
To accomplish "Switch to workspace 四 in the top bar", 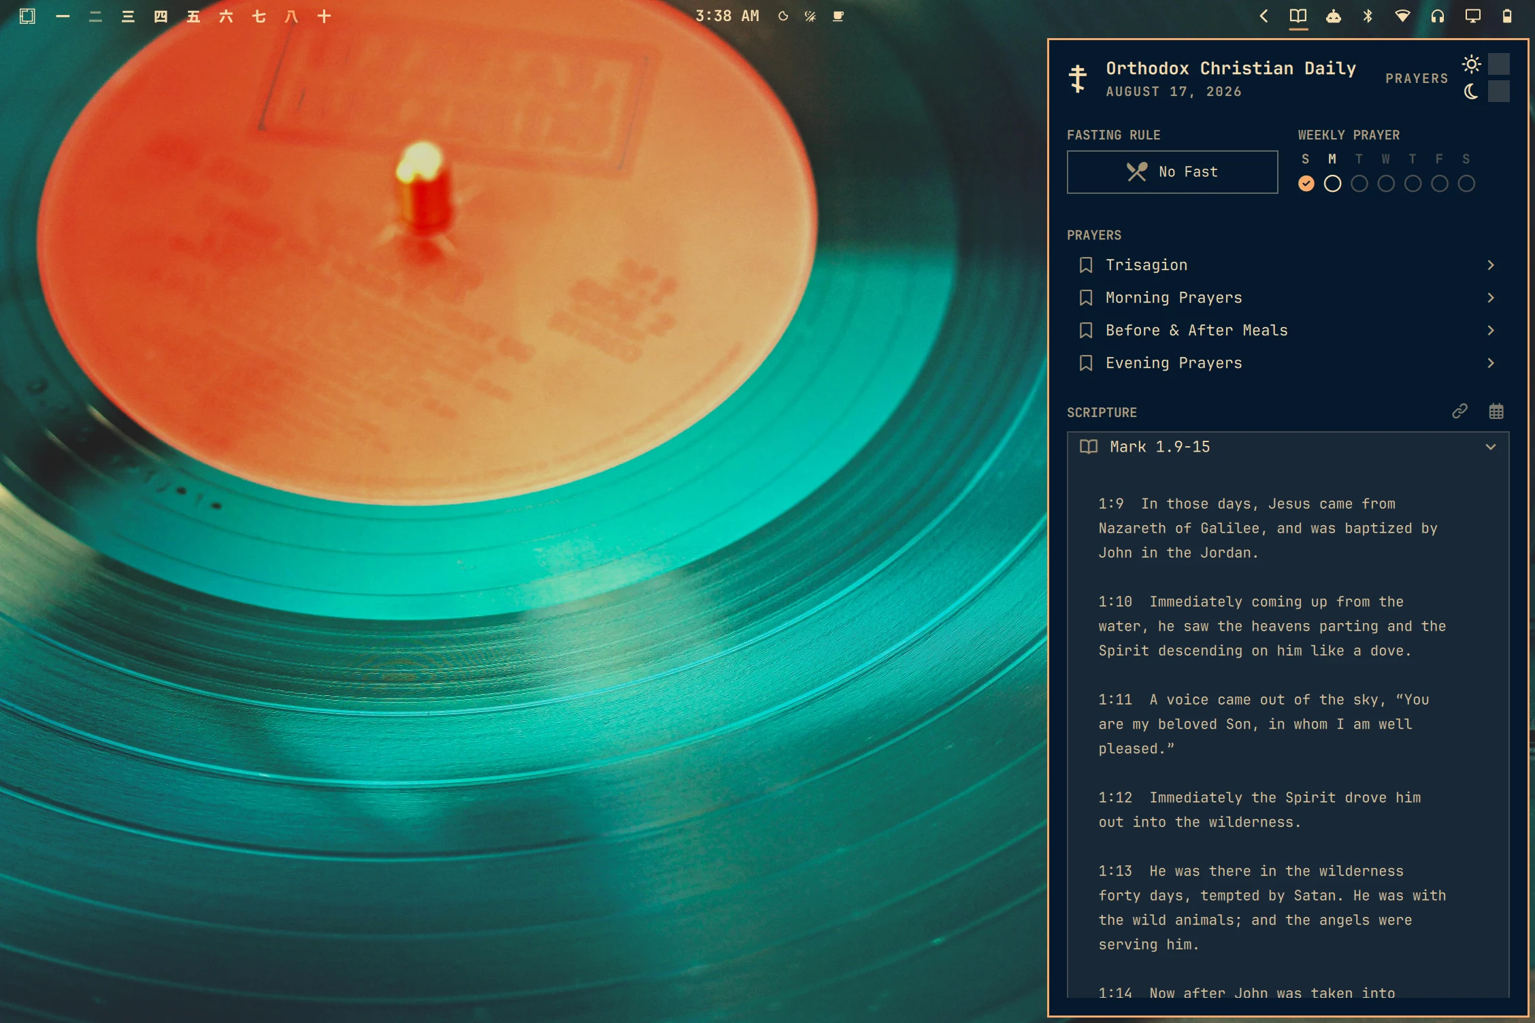I will click(x=161, y=16).
